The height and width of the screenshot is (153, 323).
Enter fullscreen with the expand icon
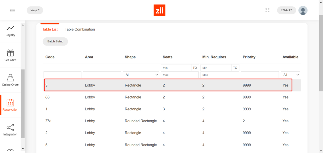[x=267, y=10]
